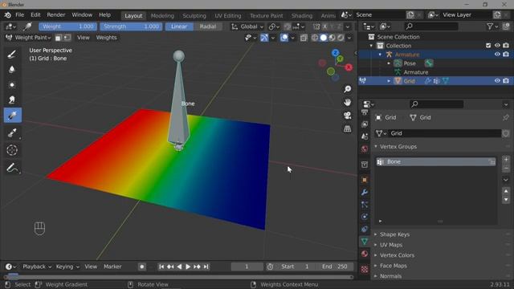The image size is (514, 289).
Task: Open the Material properties tab
Action: tap(365, 254)
